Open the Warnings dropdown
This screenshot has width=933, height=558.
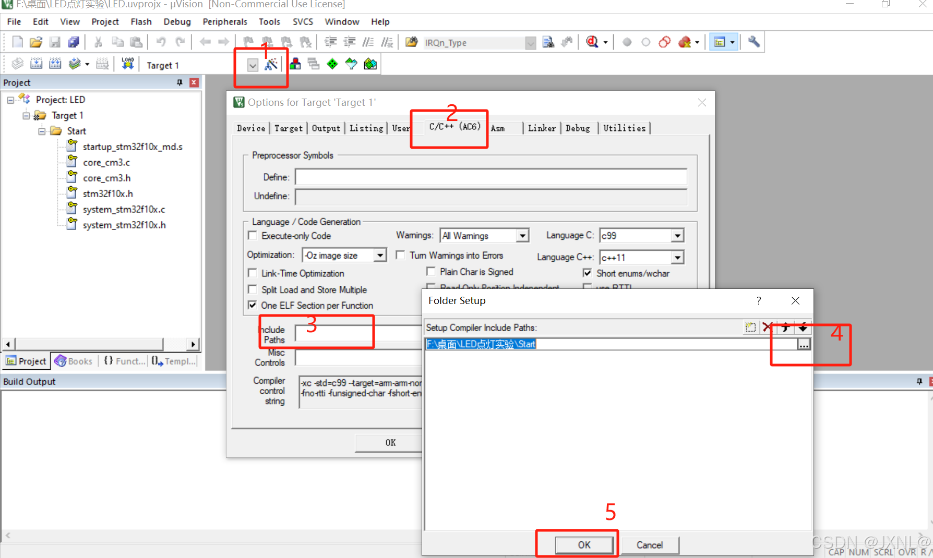tap(522, 236)
